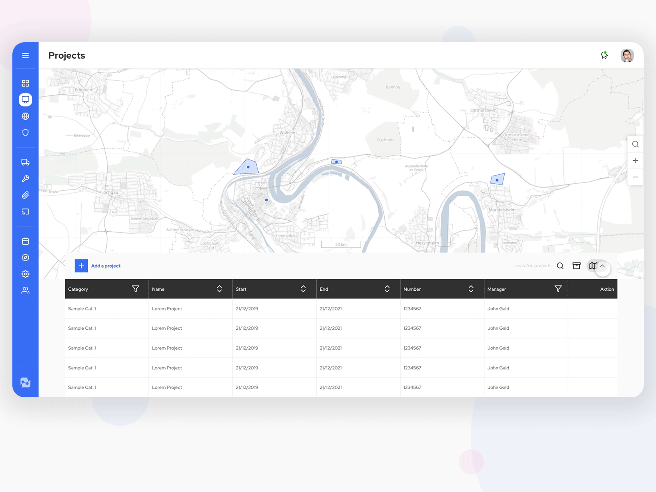Screen dimensions: 656x492
Task: Open the dashboard grid icon
Action: pyautogui.click(x=25, y=83)
